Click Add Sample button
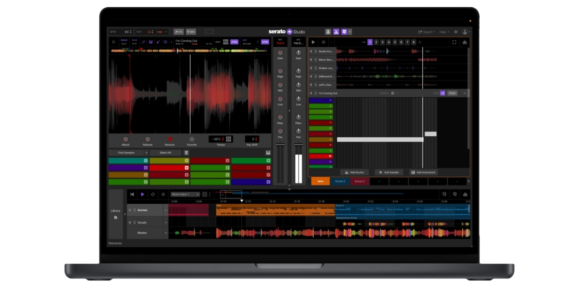Viewport: 579px width, 289px height. click(x=389, y=172)
